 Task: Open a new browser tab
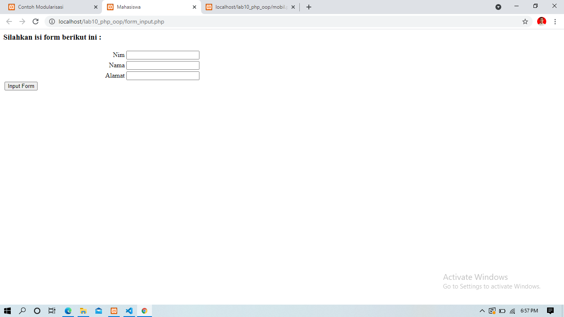tap(309, 7)
